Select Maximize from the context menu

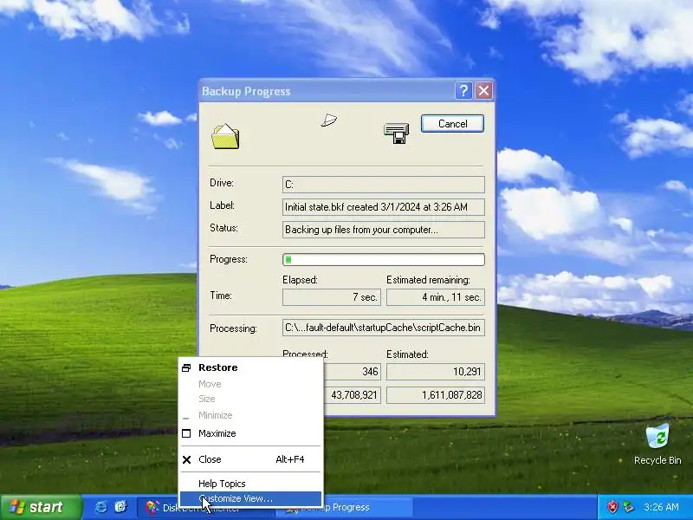click(250, 433)
